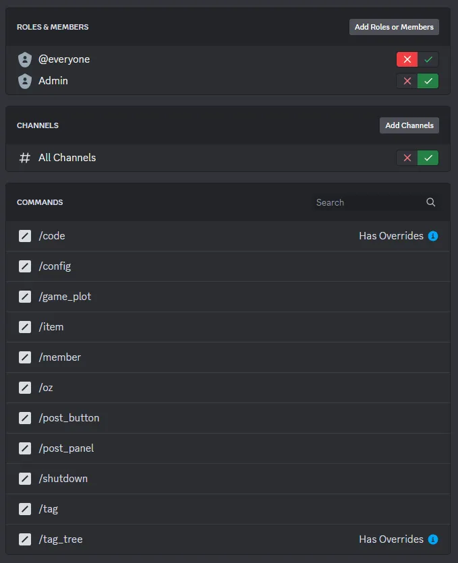The image size is (458, 563).
Task: Click the COMMANDS section heading
Action: coord(40,202)
